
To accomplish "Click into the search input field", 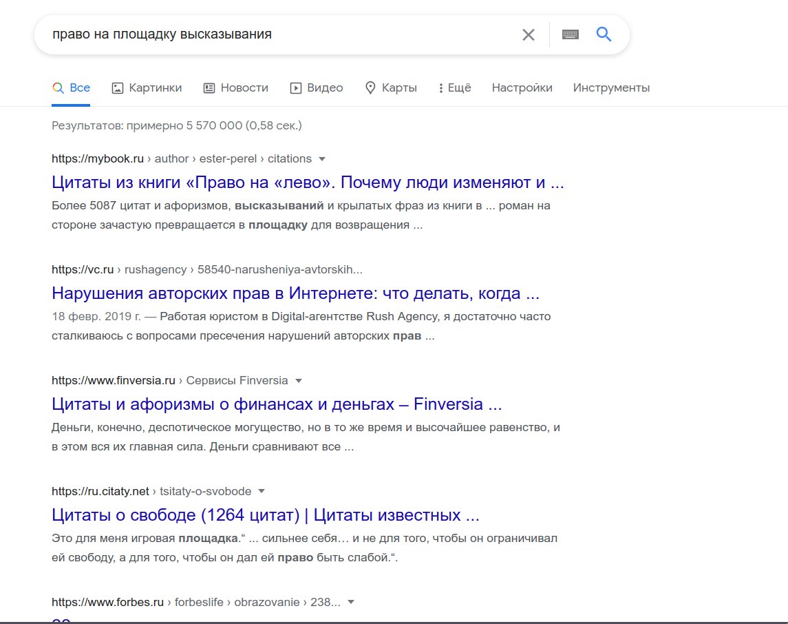I will tap(281, 34).
